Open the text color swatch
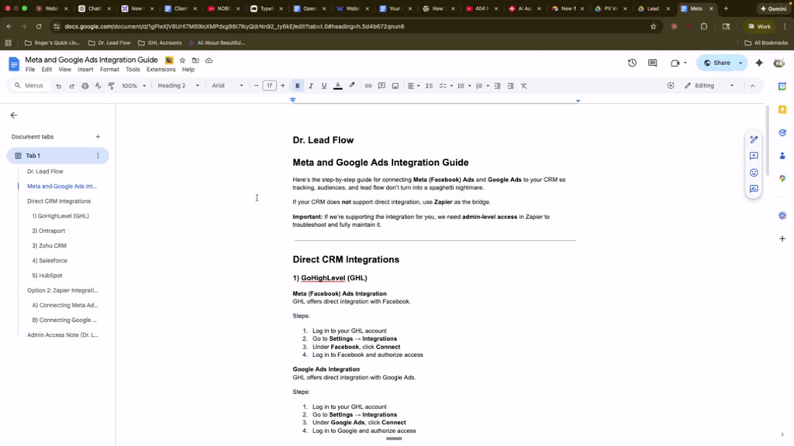The width and height of the screenshot is (794, 446). [x=337, y=86]
